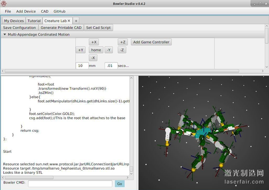Screen dimensions: 269x190
Task: Jog the robot in -X direction
Action: point(93,58)
